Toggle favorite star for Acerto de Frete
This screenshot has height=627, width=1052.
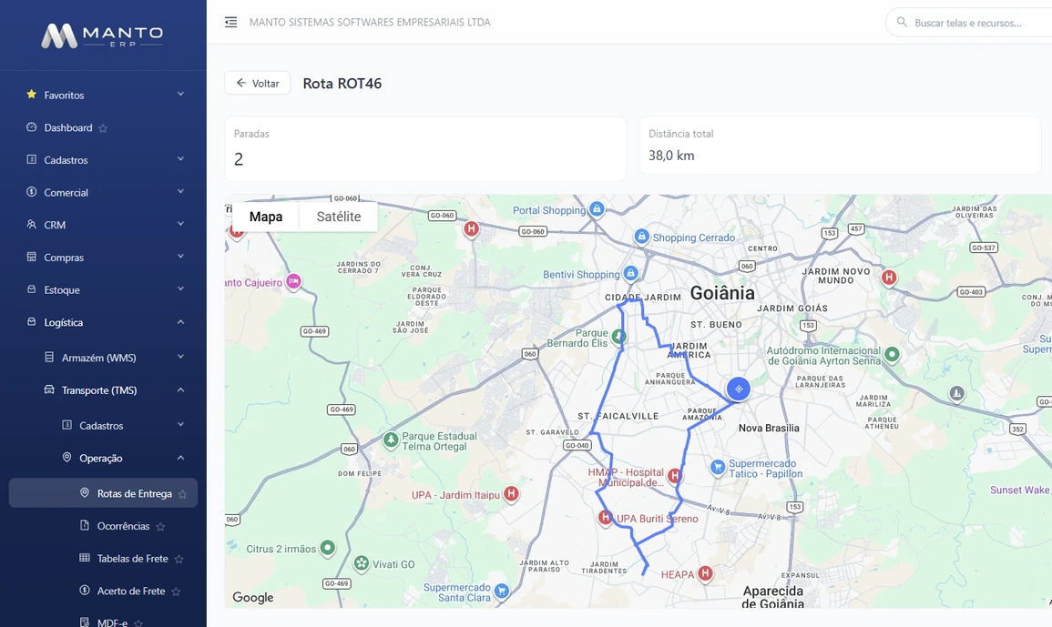(x=176, y=592)
